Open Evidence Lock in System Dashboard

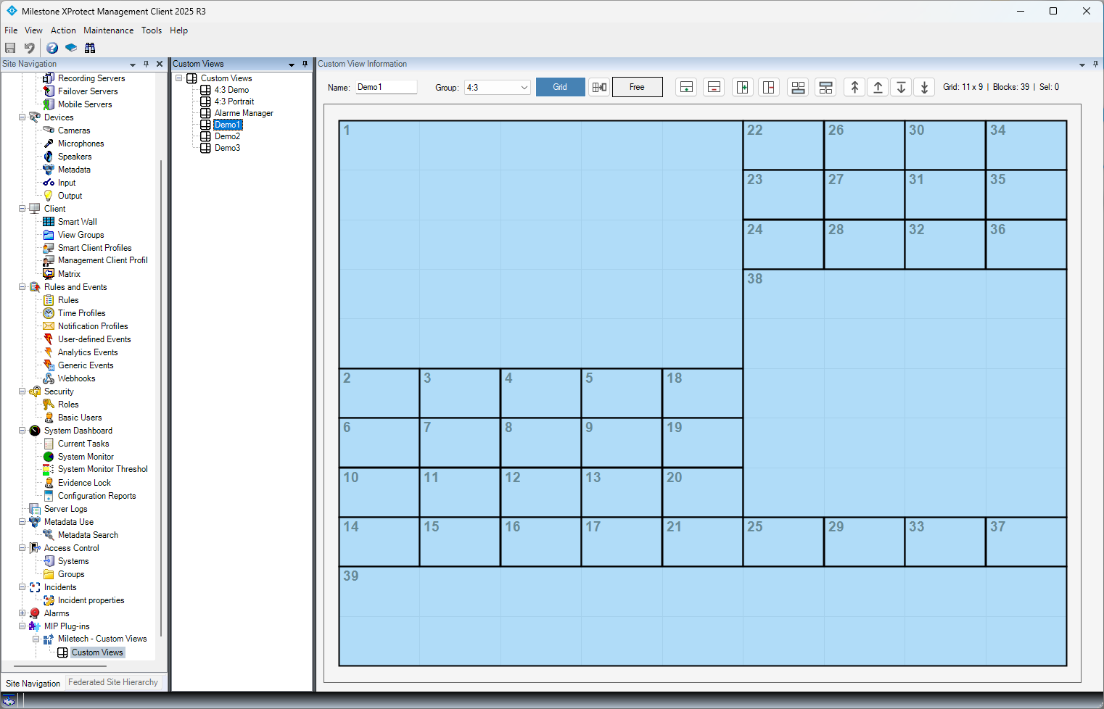point(84,483)
